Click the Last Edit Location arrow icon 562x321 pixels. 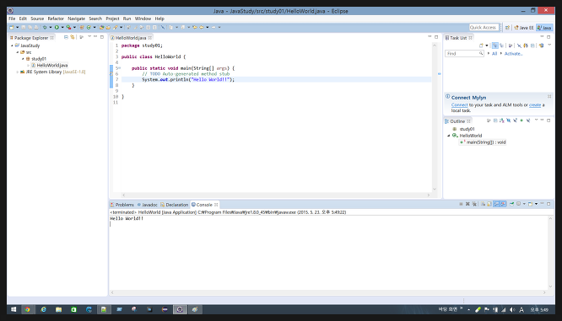coord(195,27)
